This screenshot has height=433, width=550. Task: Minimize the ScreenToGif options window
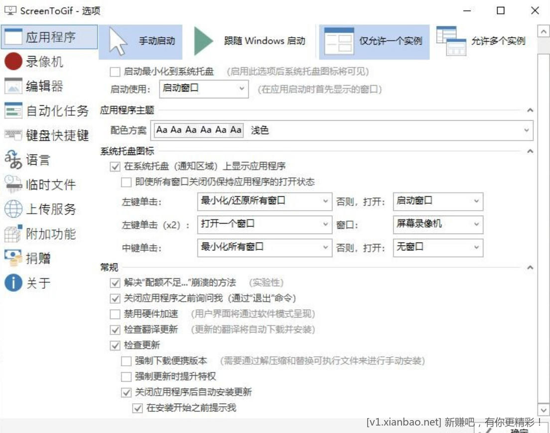[x=467, y=10]
